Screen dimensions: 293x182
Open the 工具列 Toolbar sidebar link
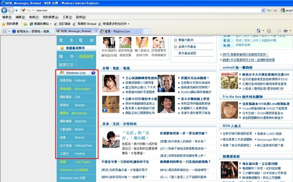72,154
